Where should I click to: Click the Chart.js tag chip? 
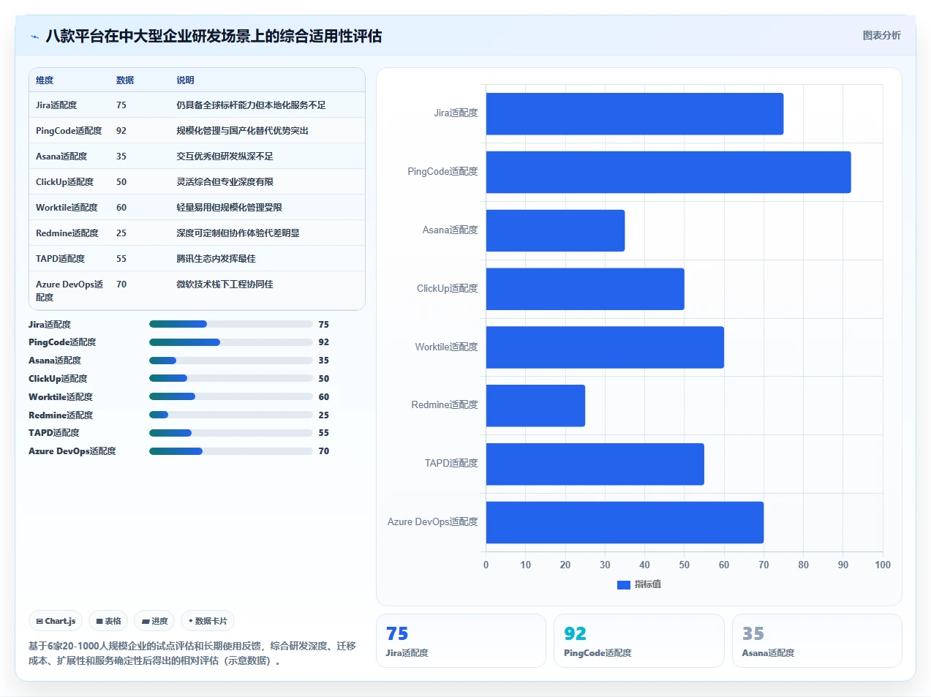point(56,621)
